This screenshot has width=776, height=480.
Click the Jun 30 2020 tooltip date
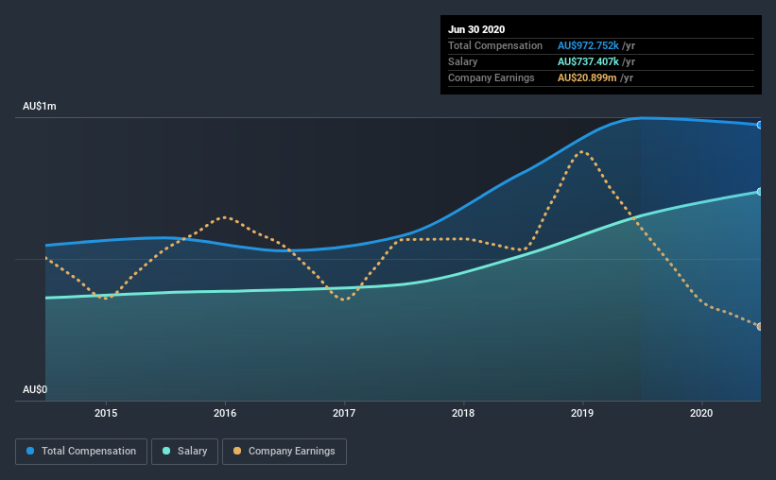click(476, 29)
